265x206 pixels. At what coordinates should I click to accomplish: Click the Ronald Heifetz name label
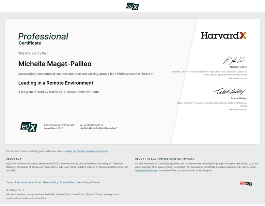point(238,67)
